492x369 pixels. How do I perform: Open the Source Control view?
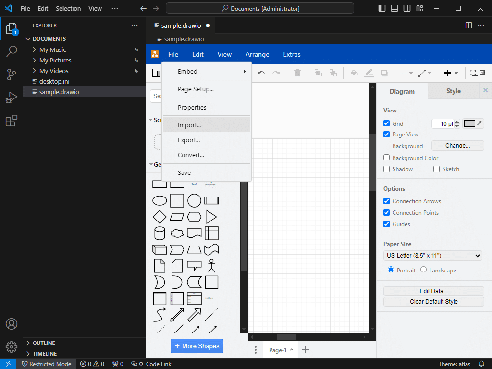(12, 74)
